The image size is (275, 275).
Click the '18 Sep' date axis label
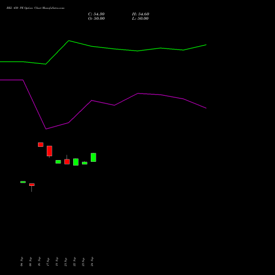[57, 262]
